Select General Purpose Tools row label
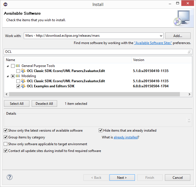The height and width of the screenshot is (187, 196). coord(38,66)
